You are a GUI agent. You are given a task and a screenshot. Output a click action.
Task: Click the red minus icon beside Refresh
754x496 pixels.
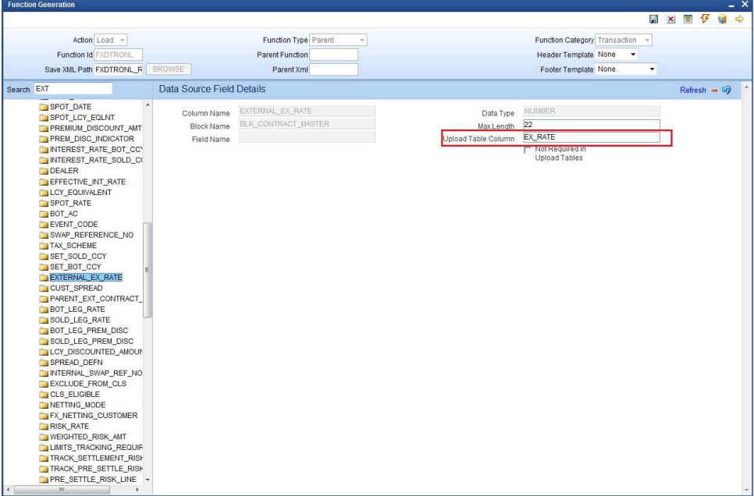[714, 90]
